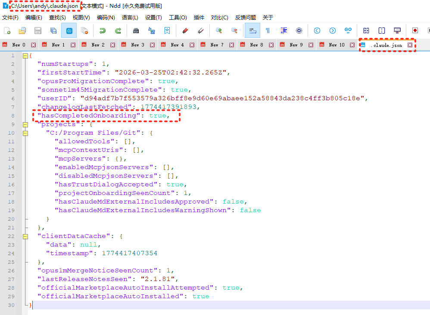Click the Save All icon

click(53, 31)
